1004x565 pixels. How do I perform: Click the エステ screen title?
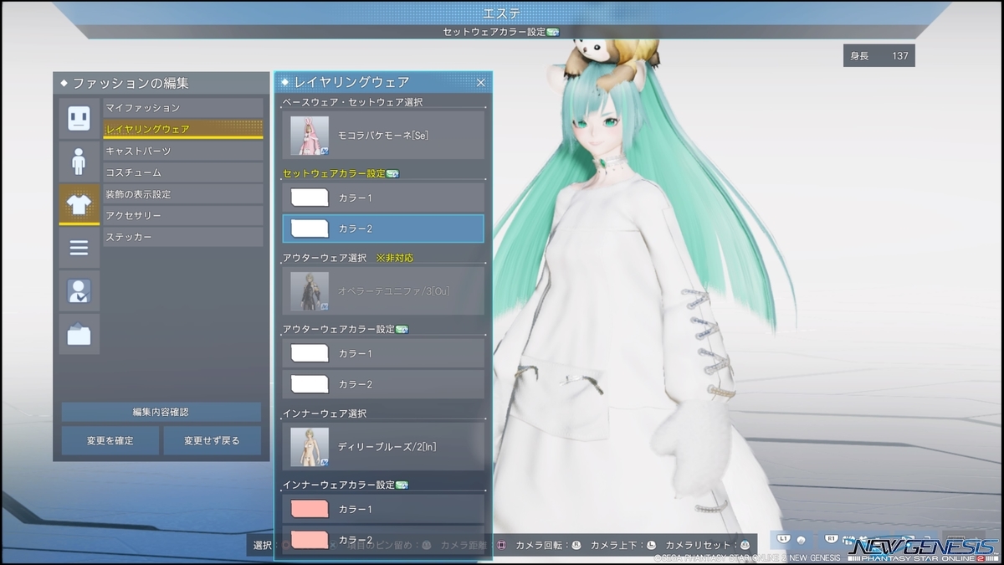click(x=502, y=13)
